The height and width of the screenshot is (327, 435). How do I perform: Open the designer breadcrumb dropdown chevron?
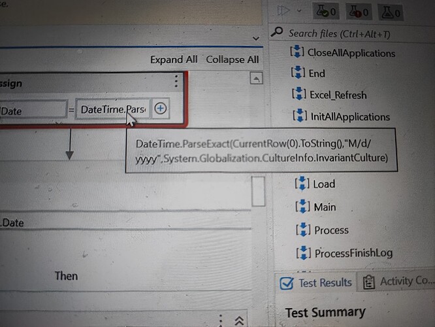(256, 39)
